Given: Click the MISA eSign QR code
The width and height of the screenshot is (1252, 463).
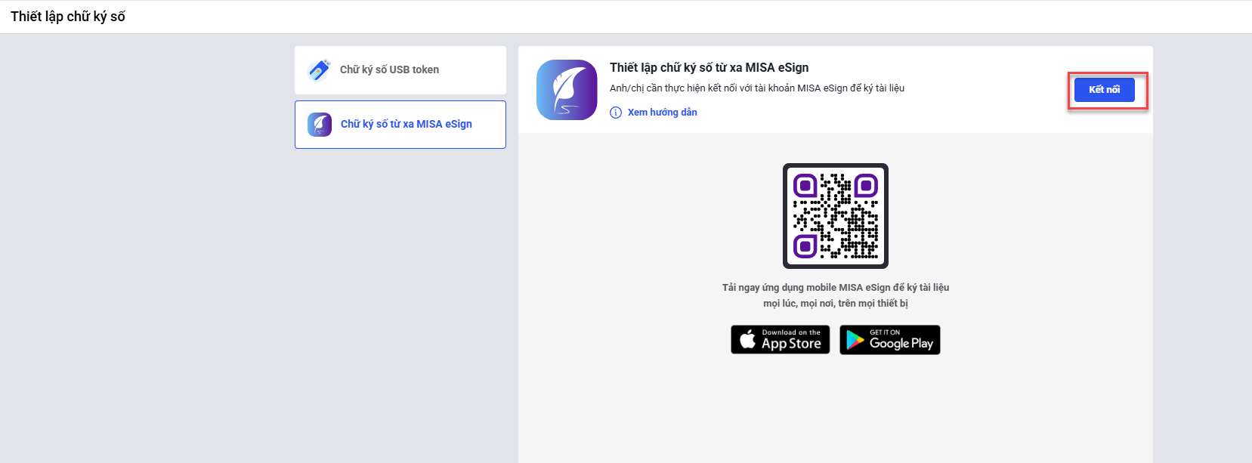Looking at the screenshot, I should click(x=835, y=216).
